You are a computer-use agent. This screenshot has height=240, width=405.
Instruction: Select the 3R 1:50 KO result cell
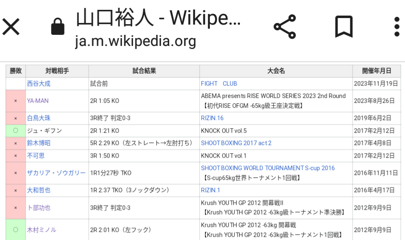(x=144, y=156)
